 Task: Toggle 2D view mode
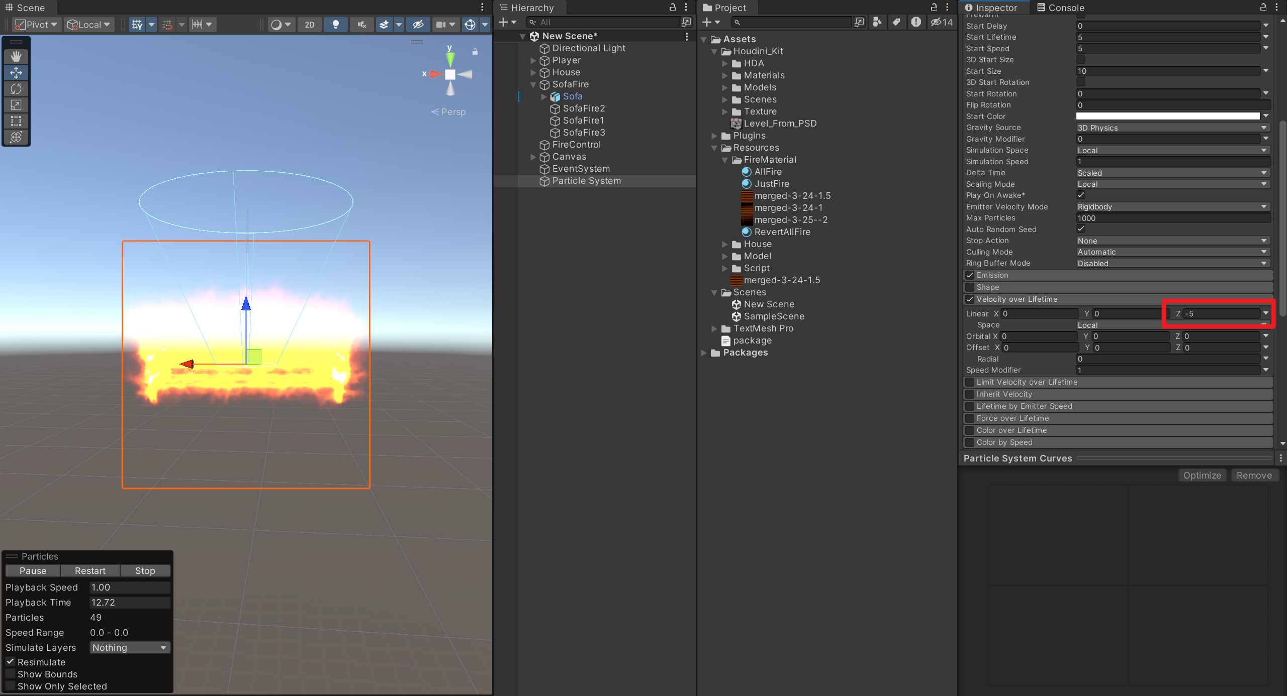[309, 24]
